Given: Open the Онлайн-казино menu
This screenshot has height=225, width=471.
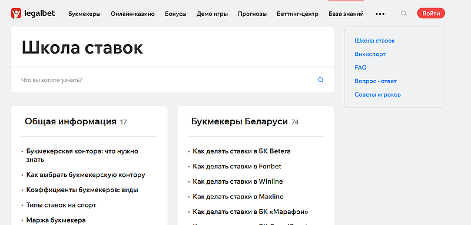Looking at the screenshot, I should click(x=132, y=14).
